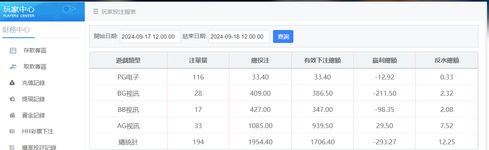Click the 查詢 search button
Viewport: 489px width, 150px height.
point(283,36)
